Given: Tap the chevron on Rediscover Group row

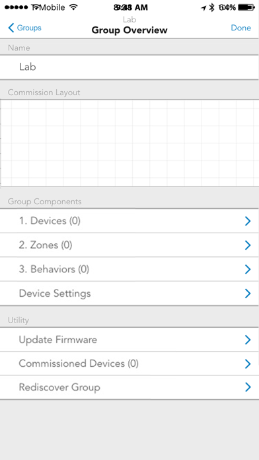Looking at the screenshot, I should [248, 387].
